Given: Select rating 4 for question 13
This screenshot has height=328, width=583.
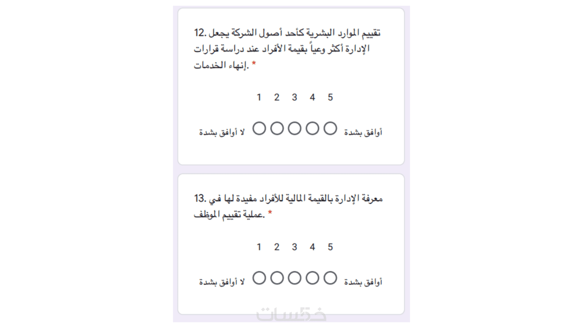Looking at the screenshot, I should click(312, 278).
